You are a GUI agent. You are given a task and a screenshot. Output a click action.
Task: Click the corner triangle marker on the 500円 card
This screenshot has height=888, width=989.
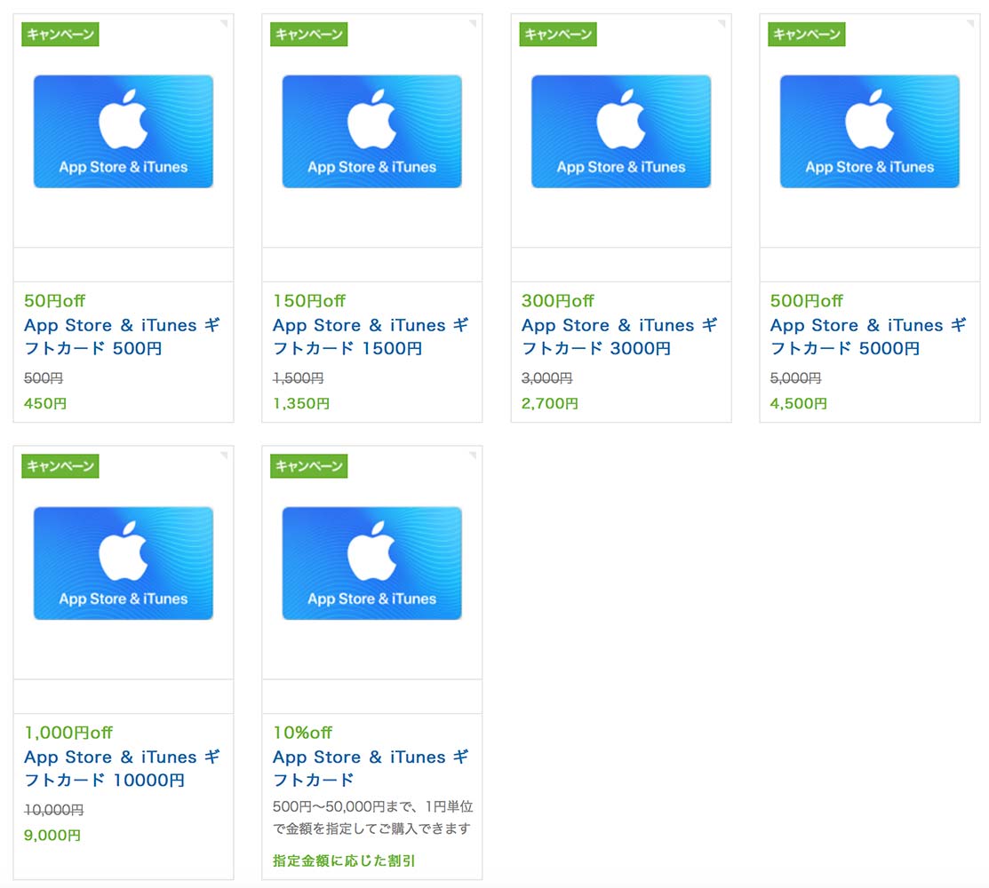click(224, 23)
